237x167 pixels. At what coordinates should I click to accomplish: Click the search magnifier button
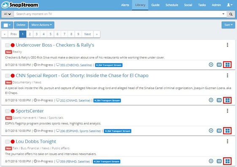point(231,14)
